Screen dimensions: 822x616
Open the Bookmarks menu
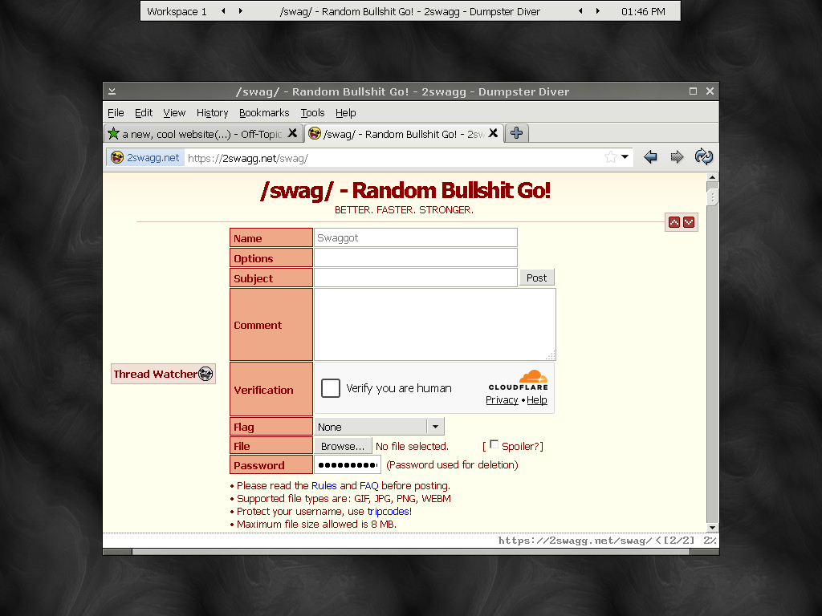point(264,112)
